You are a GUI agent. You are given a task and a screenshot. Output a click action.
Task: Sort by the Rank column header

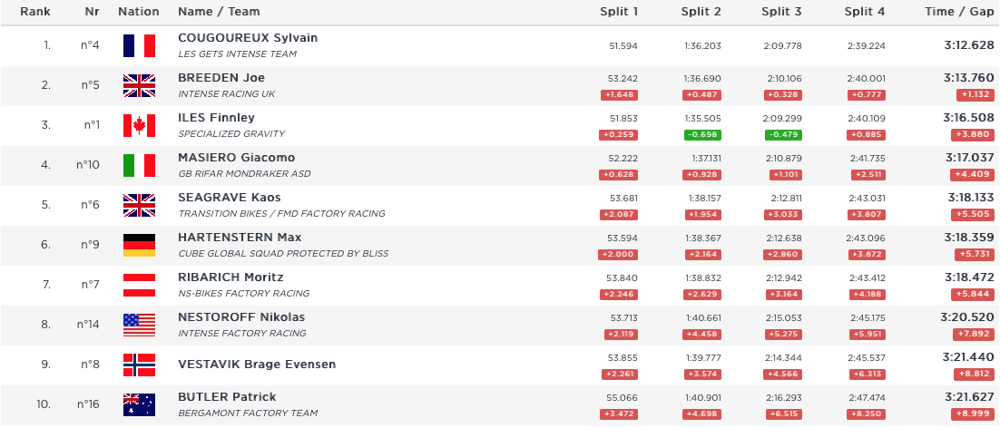tap(35, 12)
